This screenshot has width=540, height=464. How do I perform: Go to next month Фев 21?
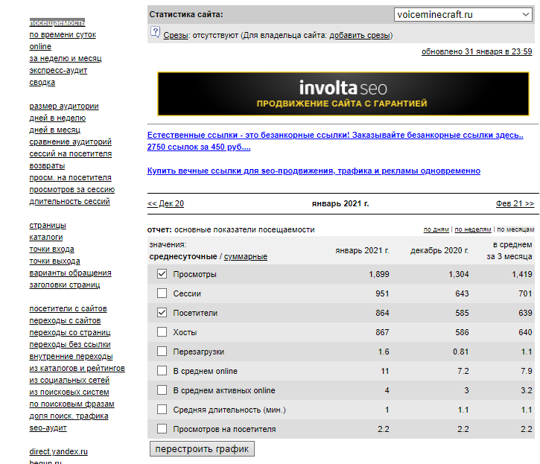pos(515,203)
